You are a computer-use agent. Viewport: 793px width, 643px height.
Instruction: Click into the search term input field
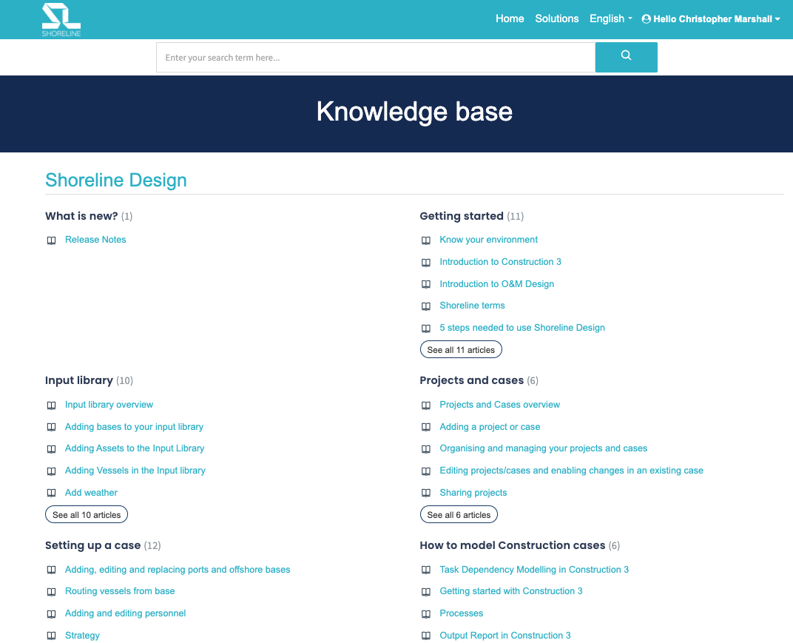click(x=375, y=57)
